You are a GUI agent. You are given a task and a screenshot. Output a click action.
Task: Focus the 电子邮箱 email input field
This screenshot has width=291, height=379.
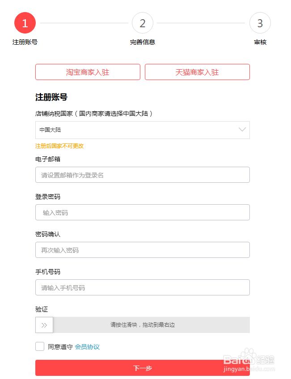point(143,175)
